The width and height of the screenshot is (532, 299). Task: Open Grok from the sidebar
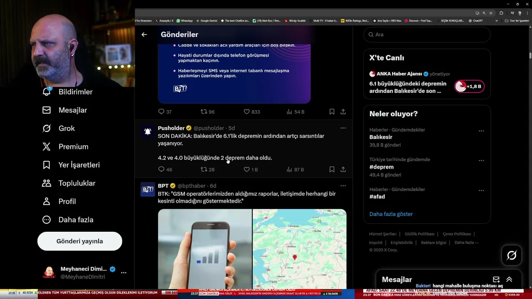58,128
